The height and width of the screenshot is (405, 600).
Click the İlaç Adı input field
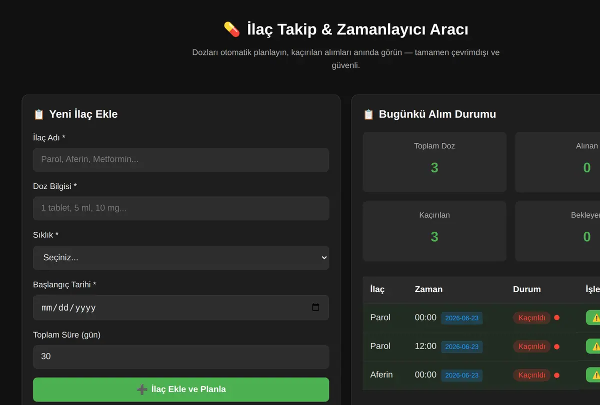[181, 160]
